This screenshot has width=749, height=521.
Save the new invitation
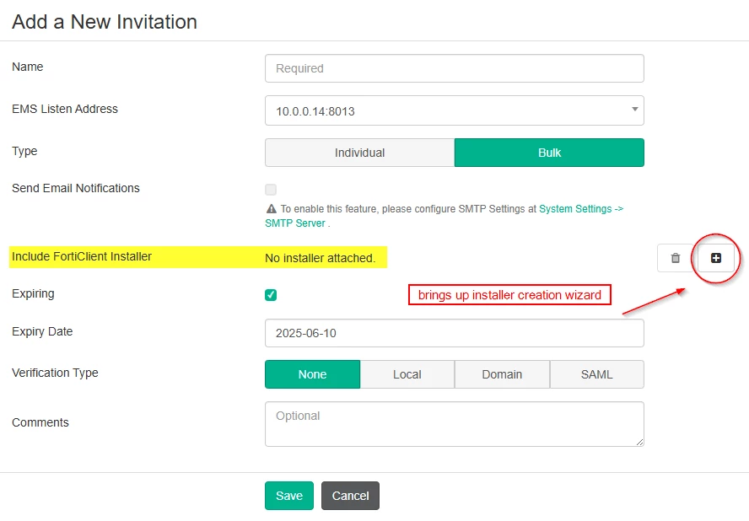point(289,496)
